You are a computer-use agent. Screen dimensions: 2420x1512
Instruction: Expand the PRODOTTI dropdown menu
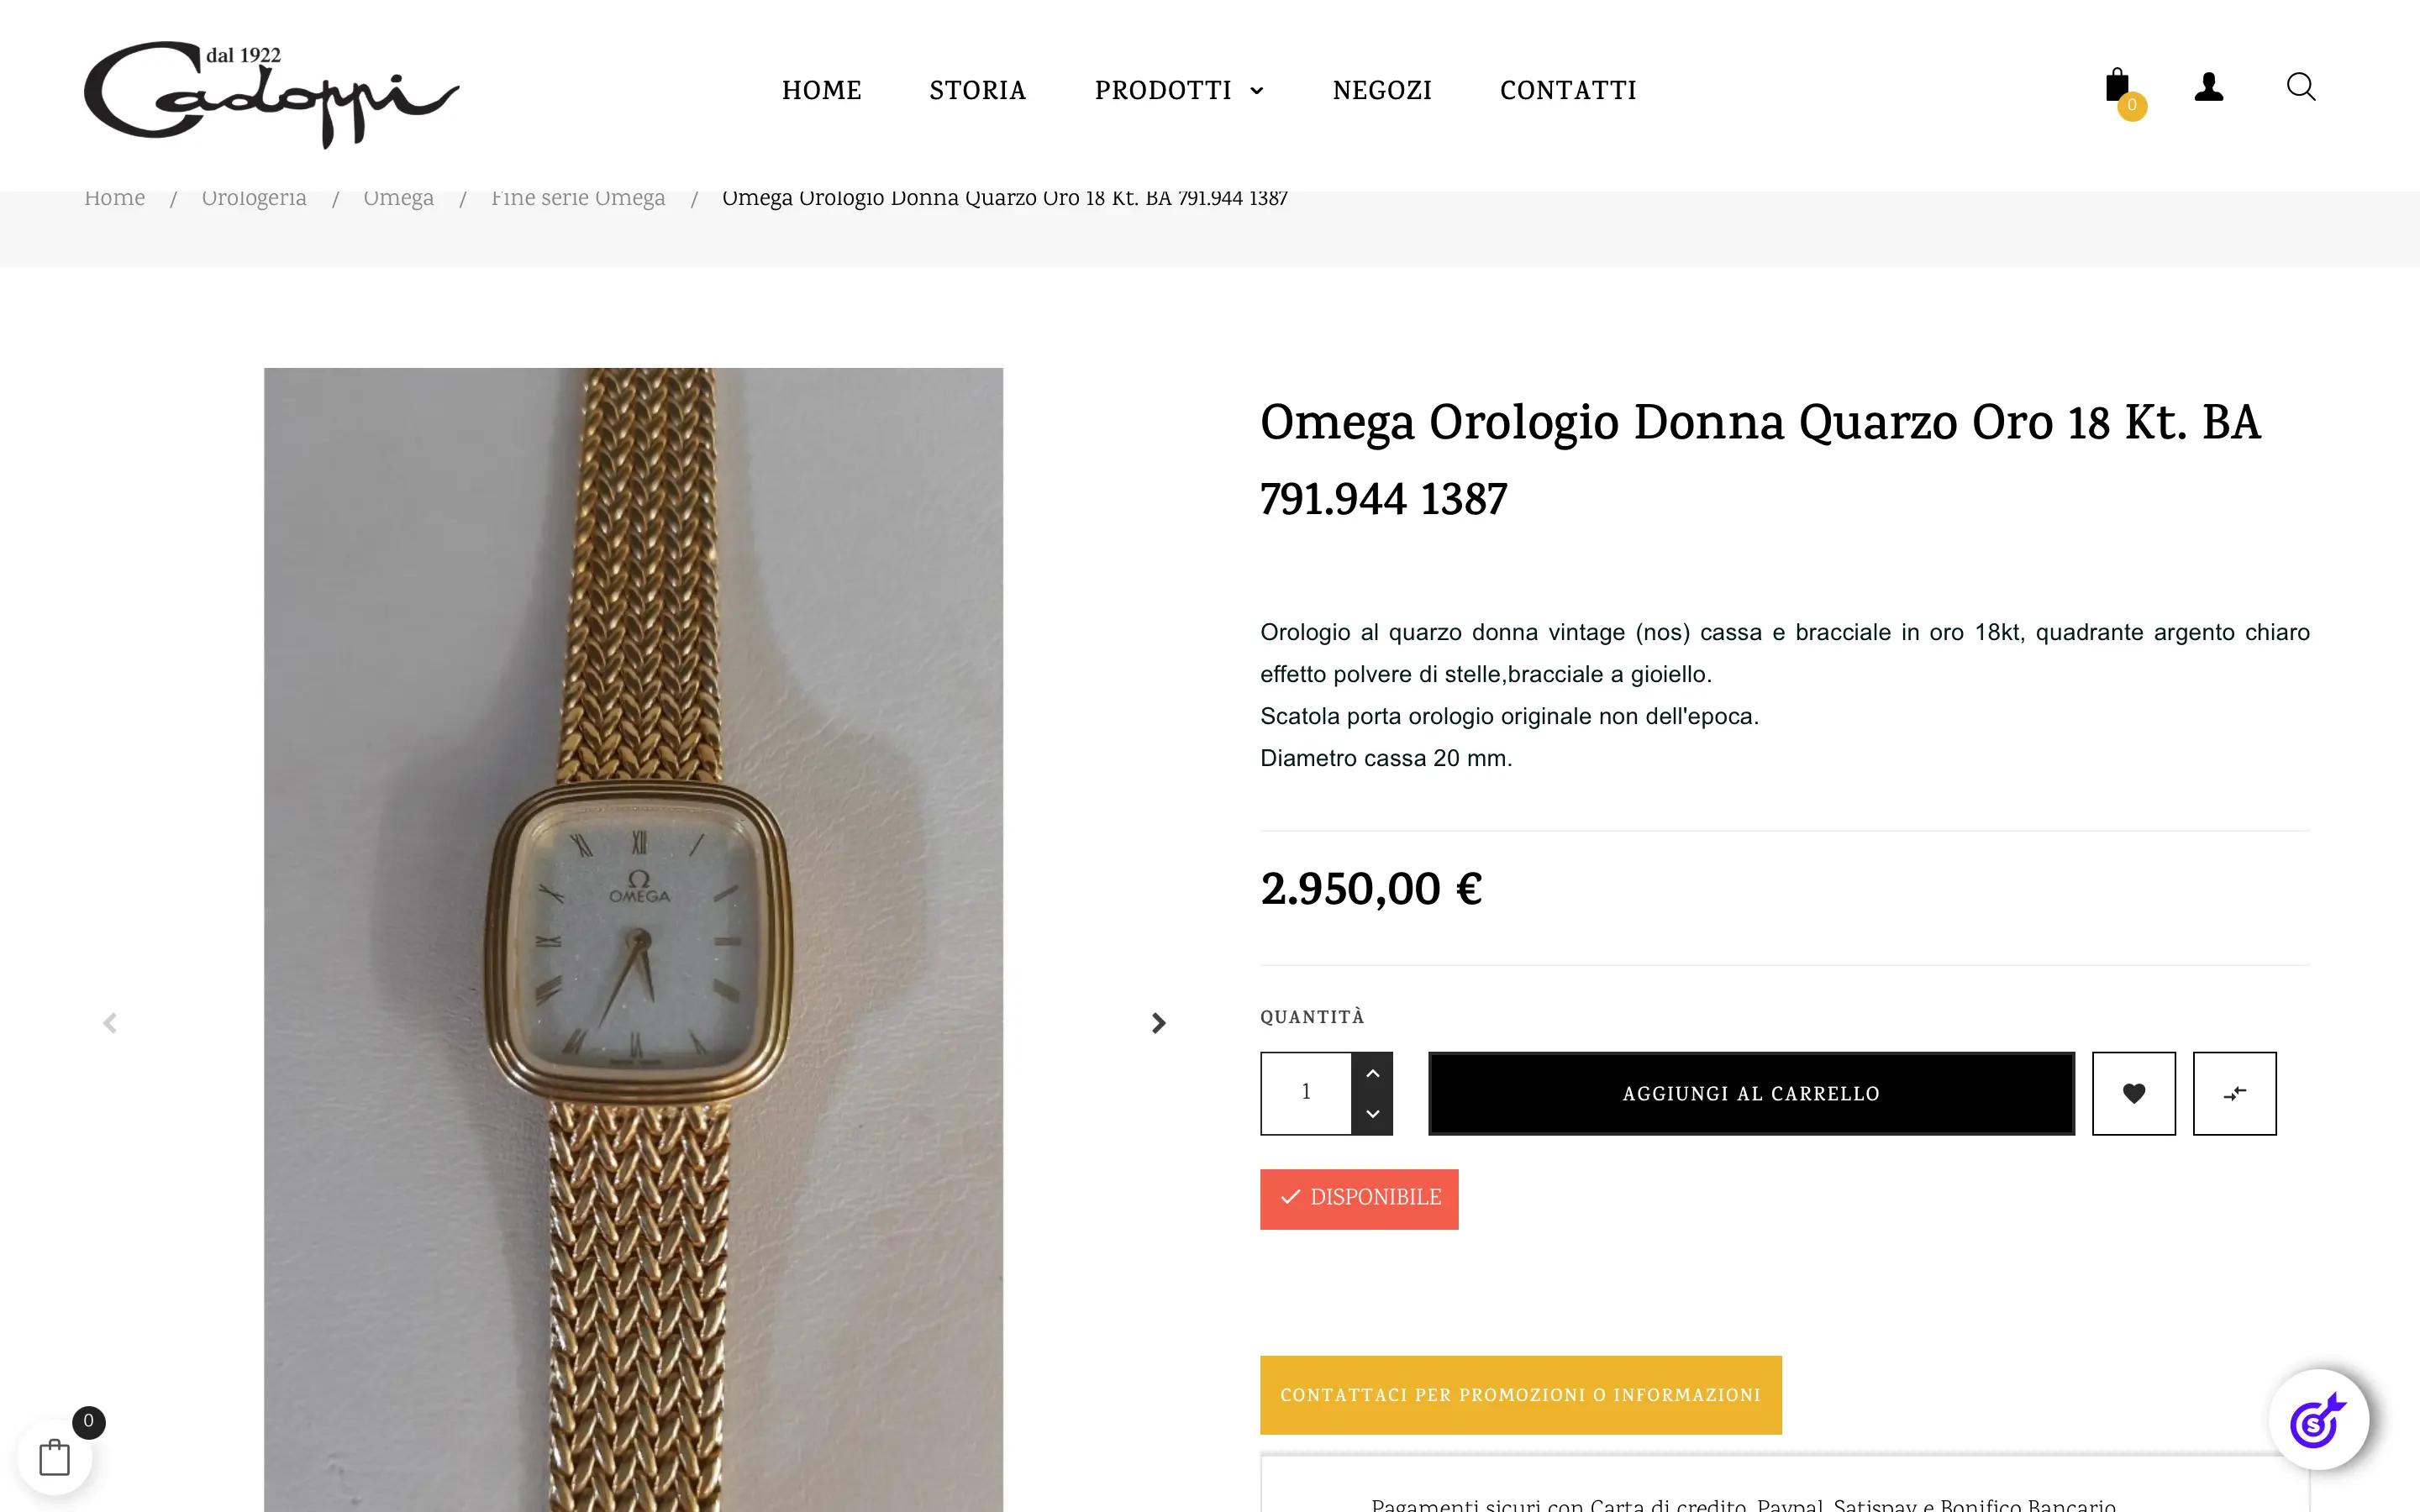pos(1179,90)
